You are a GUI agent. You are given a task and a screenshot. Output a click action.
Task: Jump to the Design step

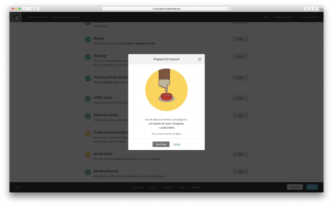pos(182,187)
